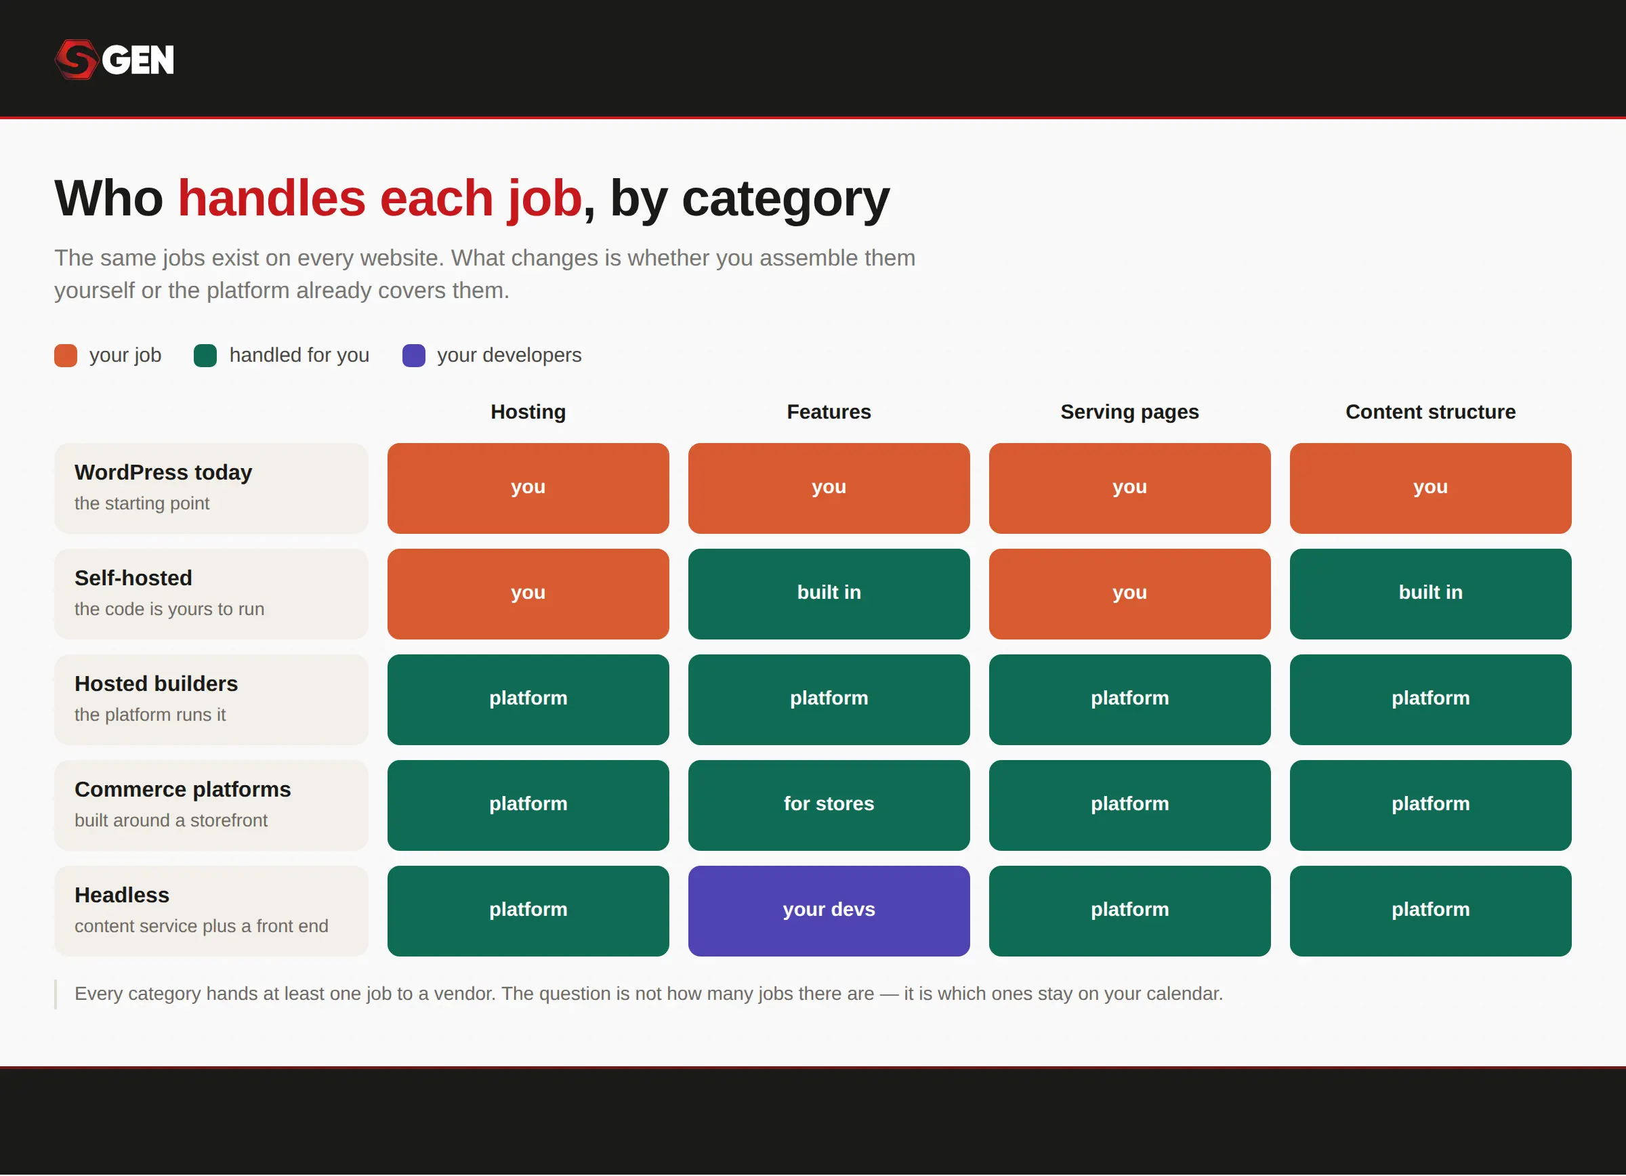Click the Headless Content structure 'platform' cell
This screenshot has width=1626, height=1176.
1430,911
